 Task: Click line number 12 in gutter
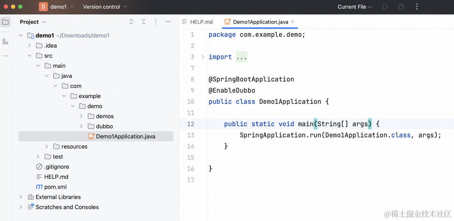point(190,124)
